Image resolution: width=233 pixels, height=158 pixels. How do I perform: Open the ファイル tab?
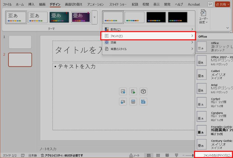tap(7, 4)
